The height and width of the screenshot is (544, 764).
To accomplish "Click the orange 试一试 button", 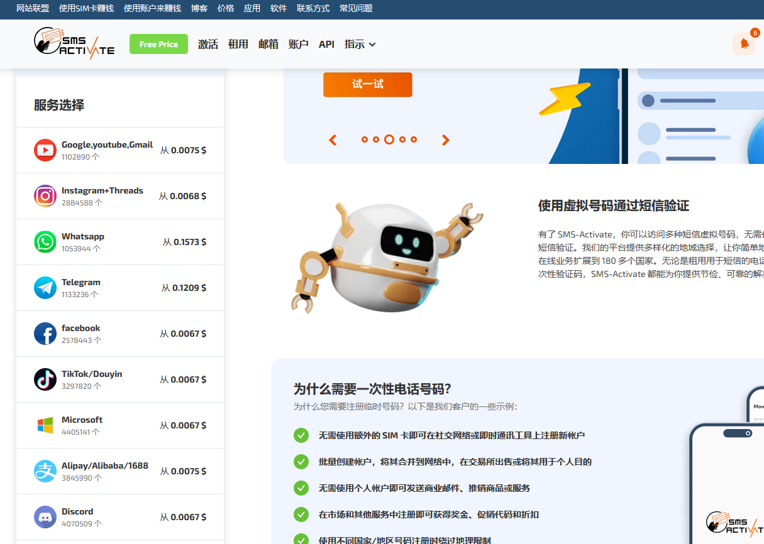I will [x=368, y=84].
